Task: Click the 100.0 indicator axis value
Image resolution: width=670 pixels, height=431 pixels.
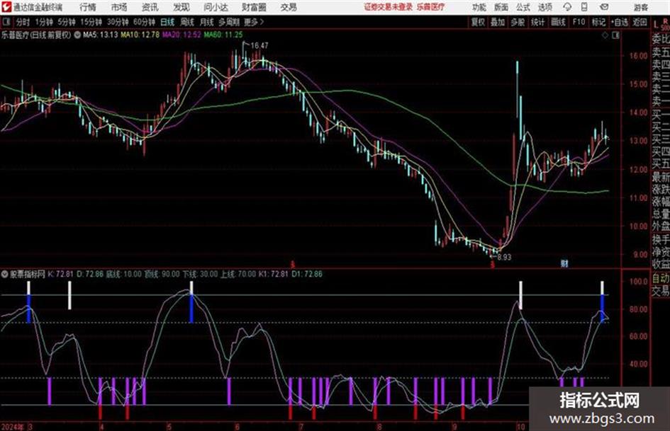Action: coord(639,282)
